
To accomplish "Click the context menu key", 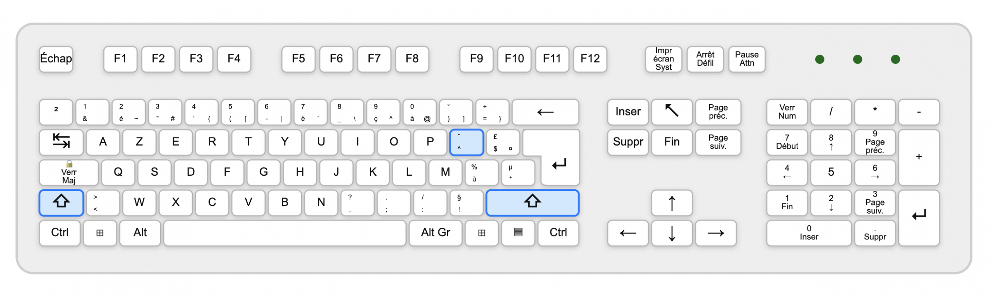I will [x=518, y=233].
